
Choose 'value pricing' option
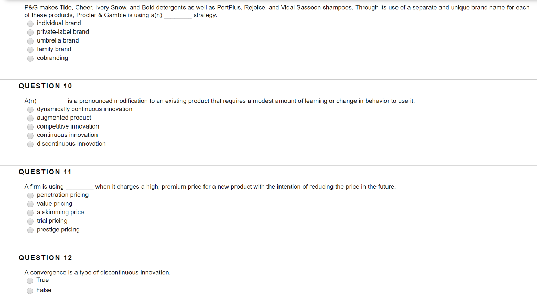30,204
